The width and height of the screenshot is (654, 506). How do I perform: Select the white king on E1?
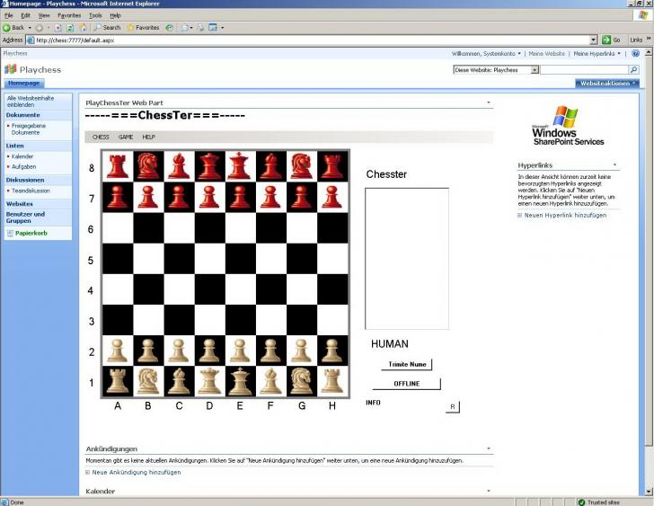(x=240, y=381)
